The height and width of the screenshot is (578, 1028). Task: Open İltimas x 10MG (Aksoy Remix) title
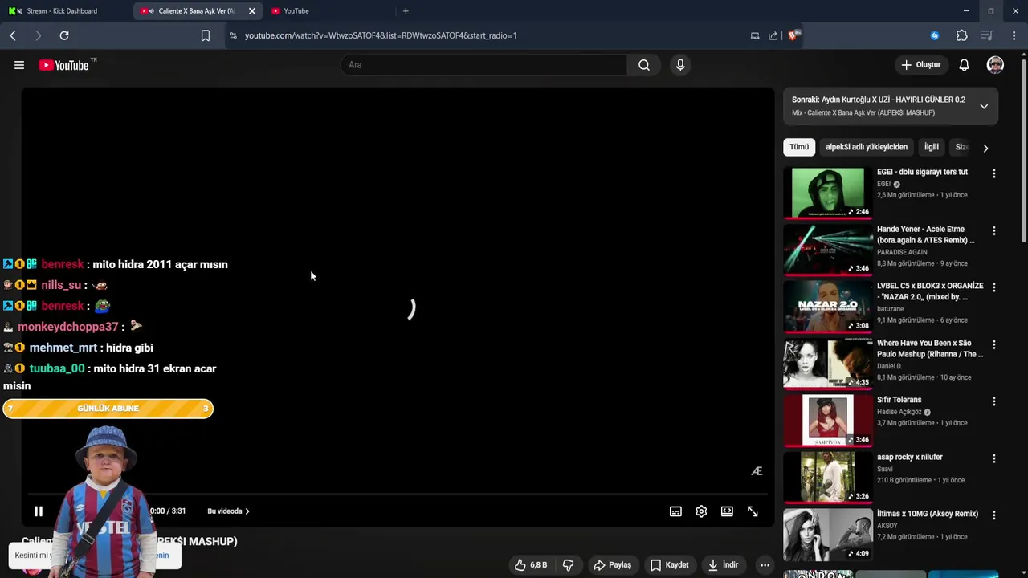(928, 514)
